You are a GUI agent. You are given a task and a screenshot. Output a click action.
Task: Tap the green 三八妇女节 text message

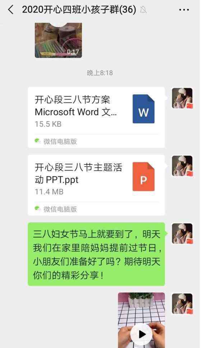click(96, 254)
